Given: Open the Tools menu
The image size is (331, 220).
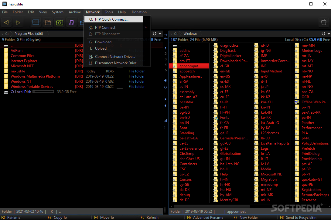Looking at the screenshot, I should 109,12.
